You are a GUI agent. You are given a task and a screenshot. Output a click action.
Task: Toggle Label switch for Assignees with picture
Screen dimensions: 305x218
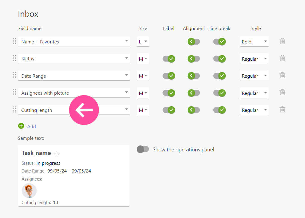click(169, 93)
